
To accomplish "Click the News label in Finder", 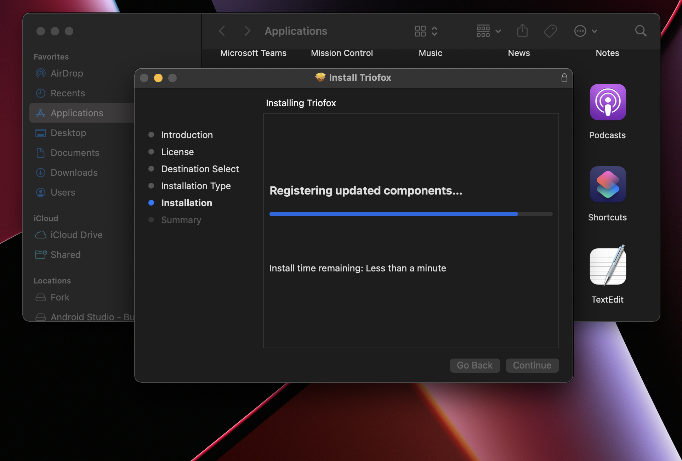I will (x=519, y=53).
